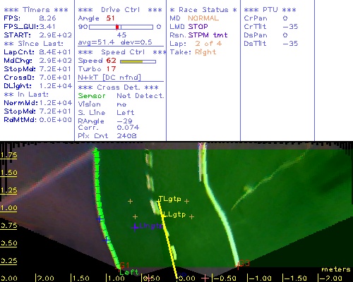Click the Angle value 51

[110, 18]
